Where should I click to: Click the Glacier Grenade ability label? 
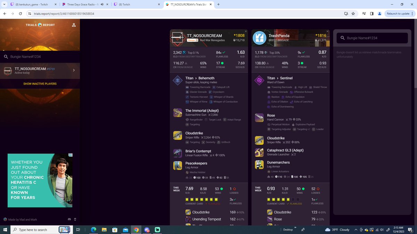point(198,92)
